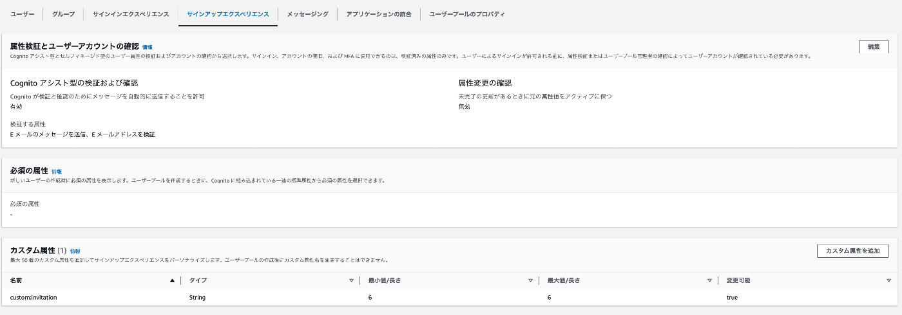
Task: Click the タイプ column header label
Action: point(198,280)
